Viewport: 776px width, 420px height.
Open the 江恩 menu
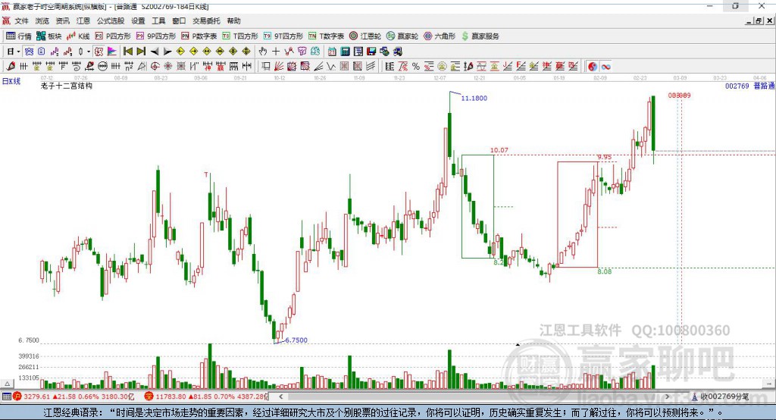(83, 20)
